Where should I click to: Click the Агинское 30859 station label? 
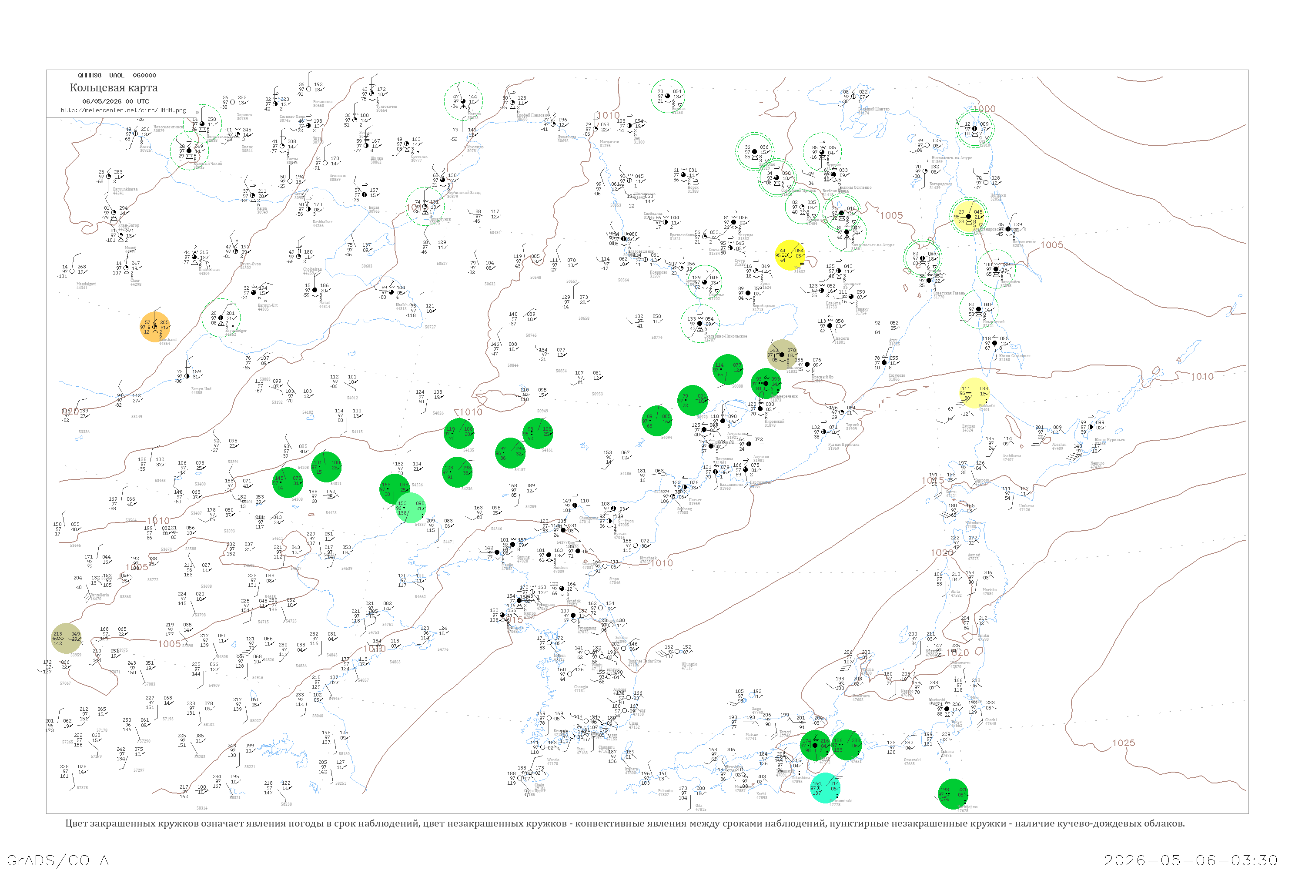coord(338,177)
